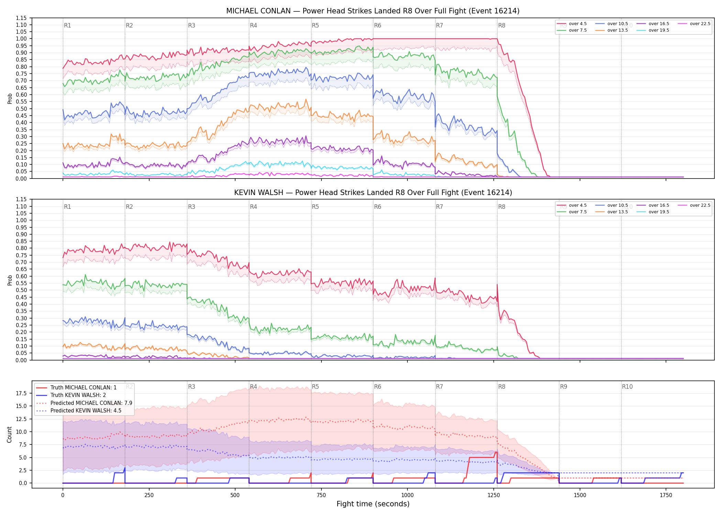Click the R5 round label in Walsh chart
The image size is (722, 516).
tap(315, 207)
